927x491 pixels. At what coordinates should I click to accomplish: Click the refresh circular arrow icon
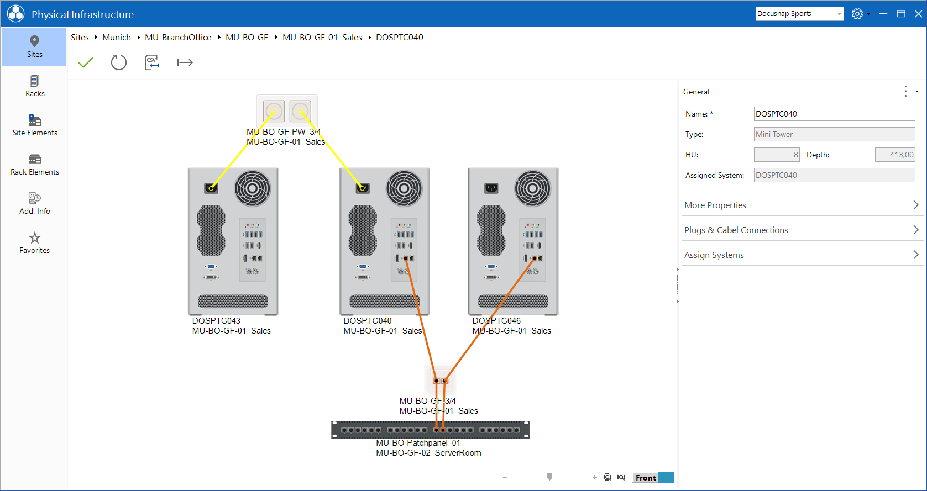point(119,62)
